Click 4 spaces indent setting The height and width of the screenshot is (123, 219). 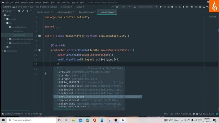point(184,114)
